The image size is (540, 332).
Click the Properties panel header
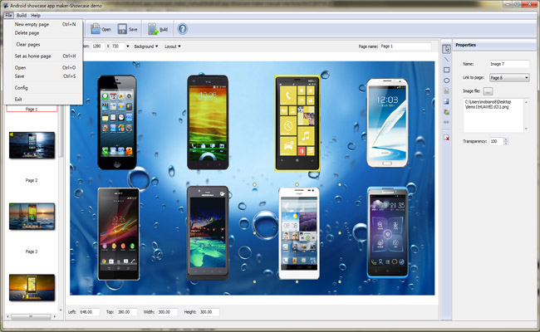(x=494, y=45)
